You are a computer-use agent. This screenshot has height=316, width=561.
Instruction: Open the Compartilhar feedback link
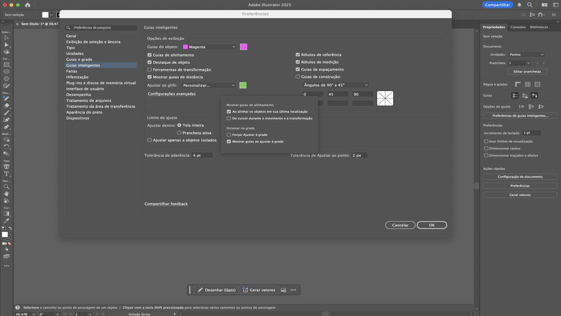coord(166,204)
